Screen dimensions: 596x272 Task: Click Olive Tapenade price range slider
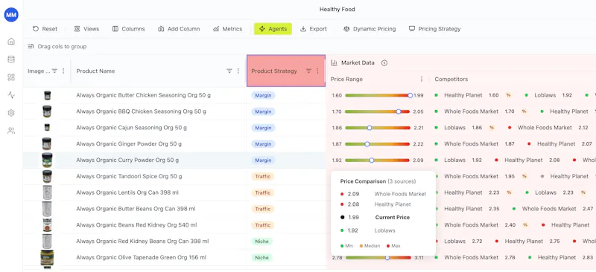point(378,258)
